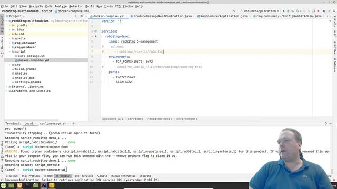Expand the build folder
This screenshot has width=337, height=189.
pos(9,34)
